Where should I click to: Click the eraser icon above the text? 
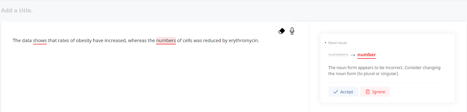point(281,31)
